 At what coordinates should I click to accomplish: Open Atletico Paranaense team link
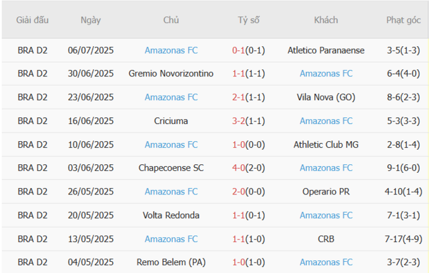pyautogui.click(x=326, y=50)
